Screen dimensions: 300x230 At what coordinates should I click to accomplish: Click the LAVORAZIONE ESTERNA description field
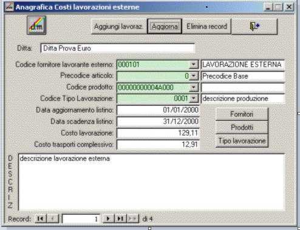click(x=243, y=65)
